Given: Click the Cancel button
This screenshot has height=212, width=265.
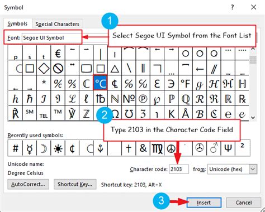Looking at the screenshot, I should pos(243,203).
